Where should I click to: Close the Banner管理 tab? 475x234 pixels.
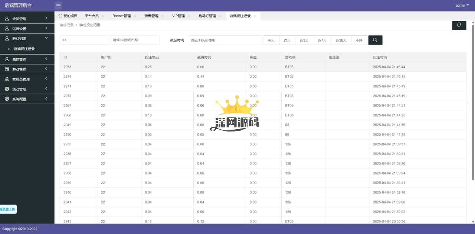[x=135, y=16]
